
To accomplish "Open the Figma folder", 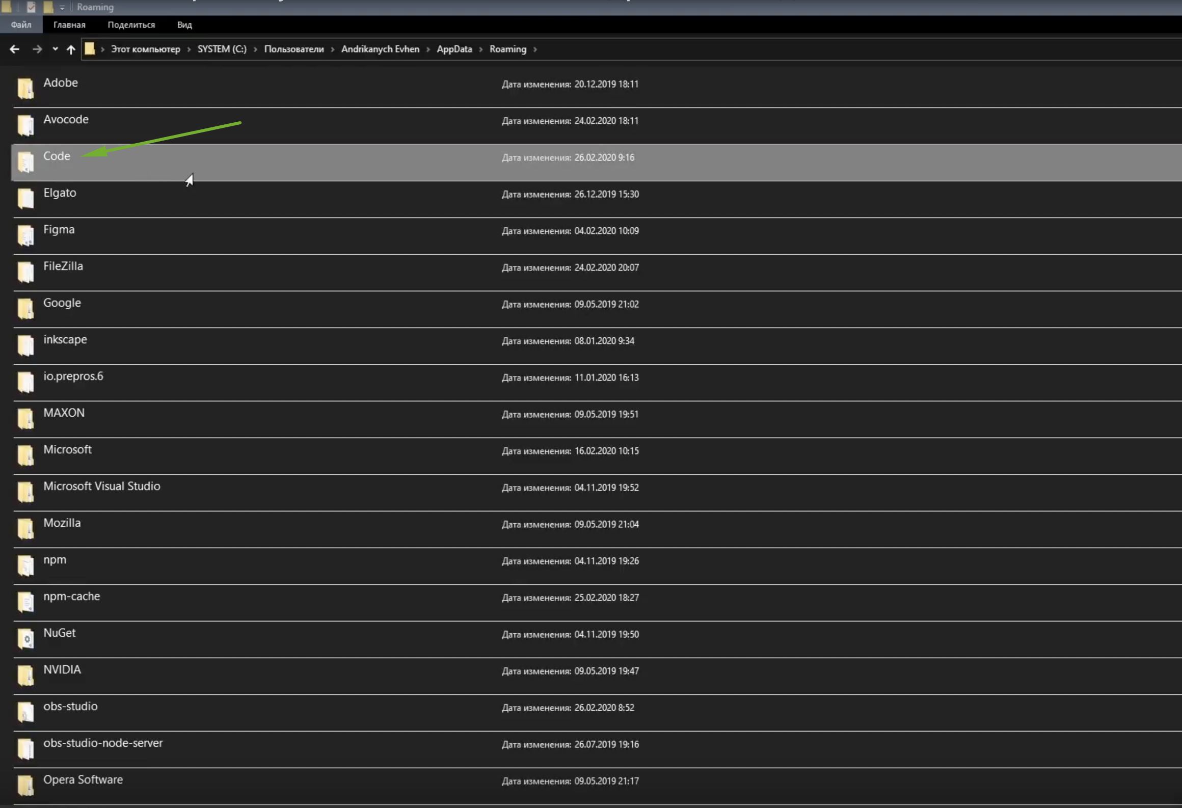I will 59,229.
